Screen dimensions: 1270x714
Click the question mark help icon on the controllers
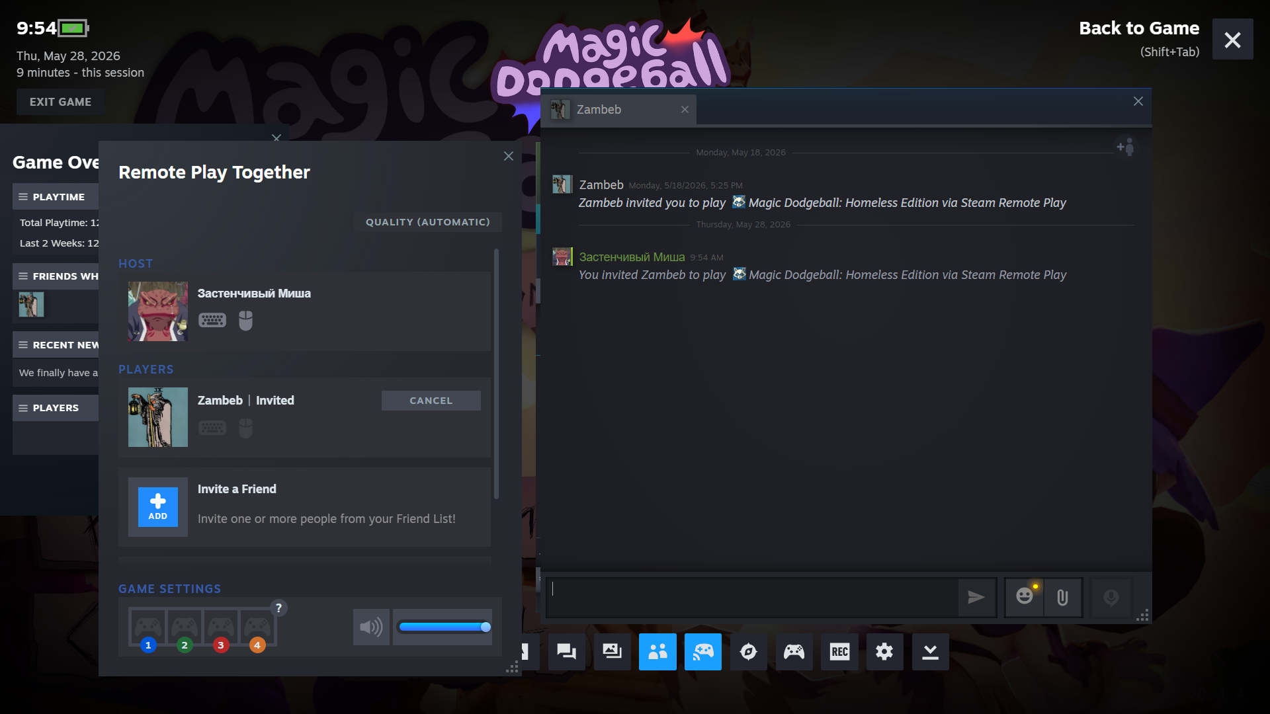(x=278, y=608)
